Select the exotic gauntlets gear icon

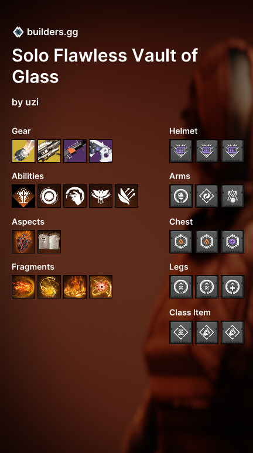click(23, 151)
